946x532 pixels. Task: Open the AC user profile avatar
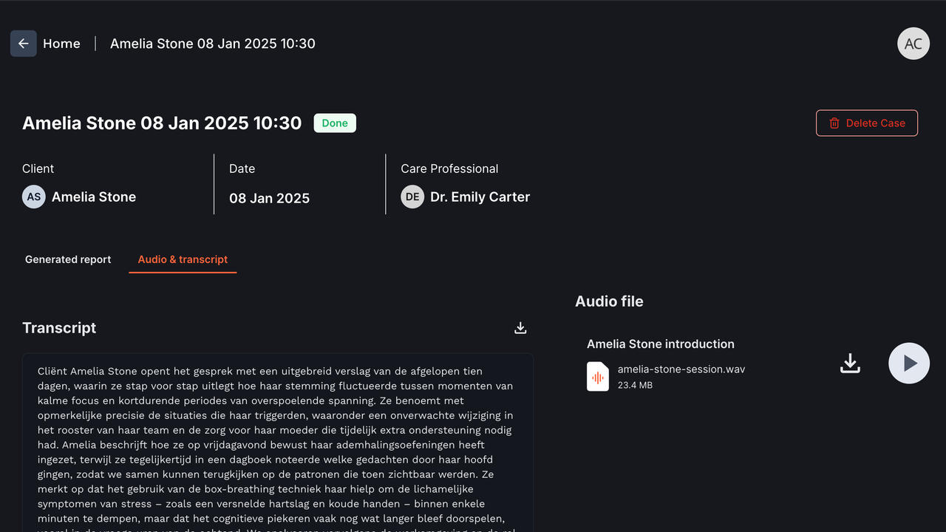coord(913,44)
